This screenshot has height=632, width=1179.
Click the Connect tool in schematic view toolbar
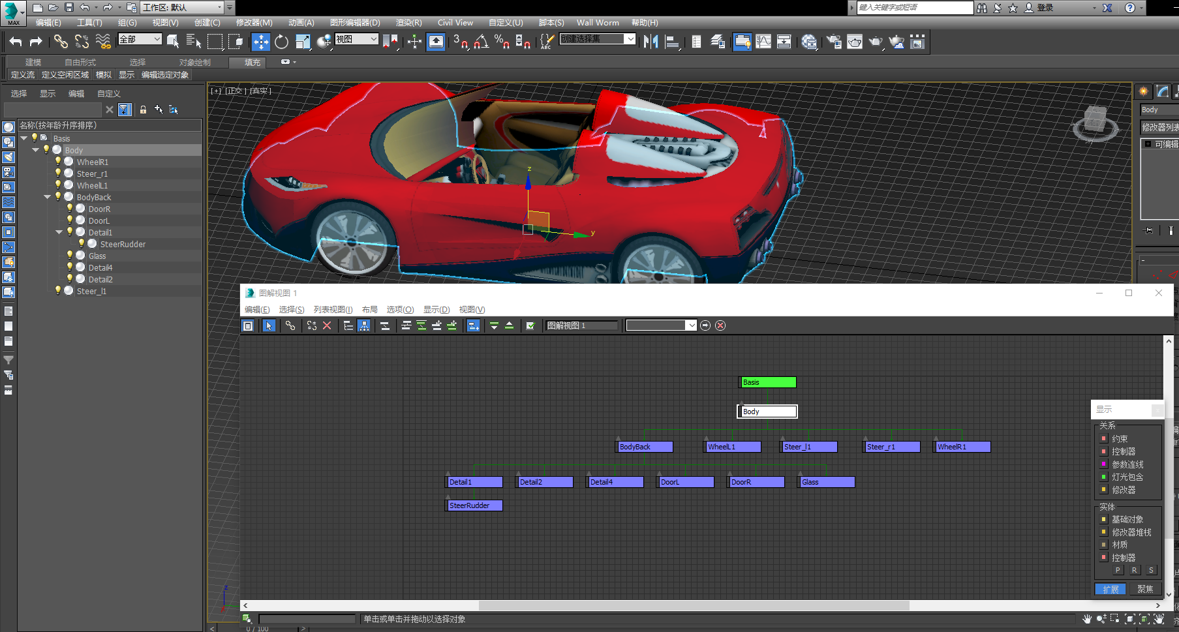tap(290, 325)
